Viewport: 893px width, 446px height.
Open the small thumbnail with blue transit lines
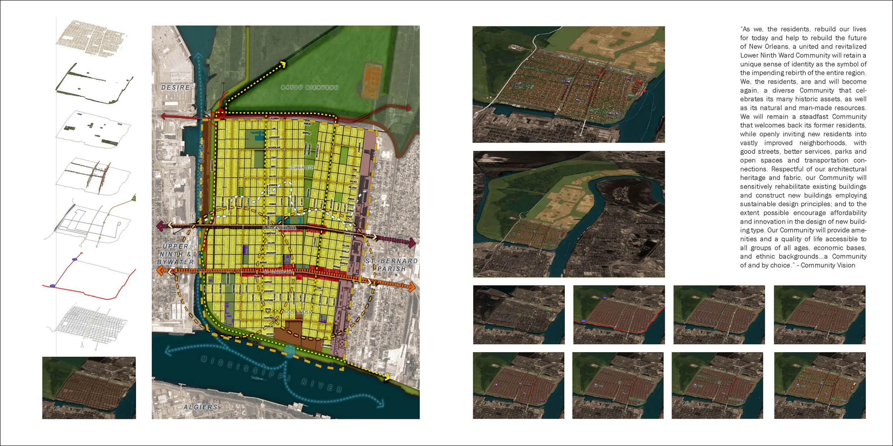[719, 315]
